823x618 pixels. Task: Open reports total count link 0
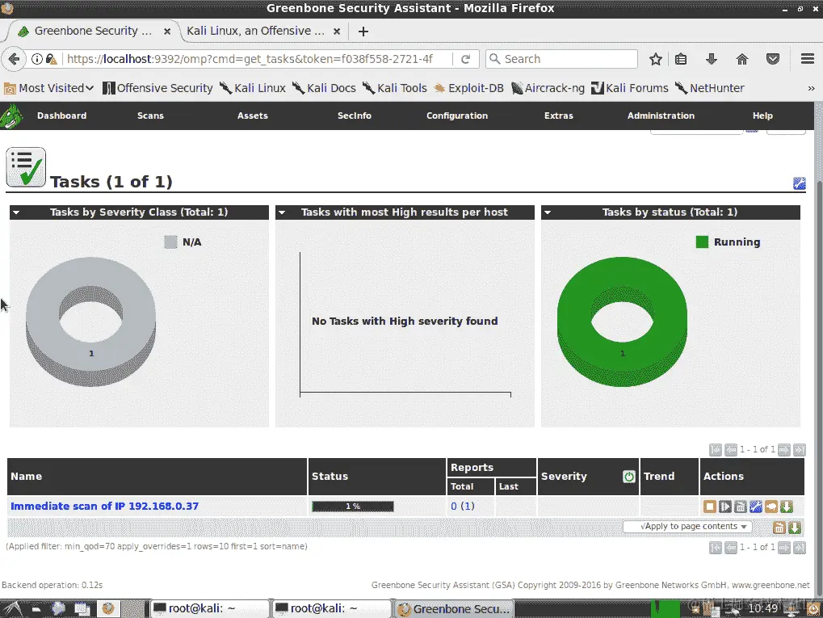(453, 507)
